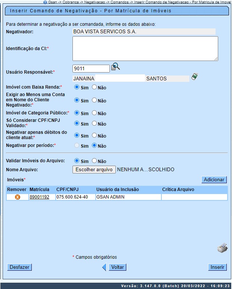Screen dimensions: 232x289
Task: Select Não for Validar Imóveis do Arquivo
Action: tap(95, 161)
